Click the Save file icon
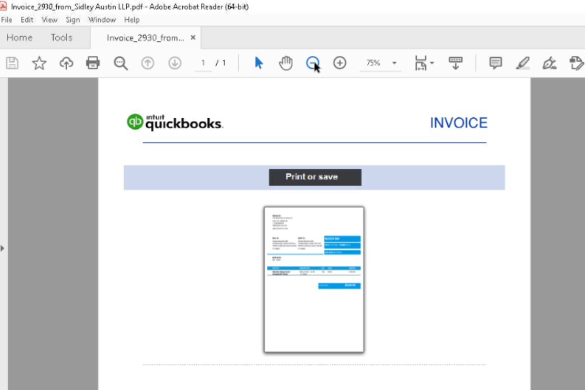The image size is (585, 390). pyautogui.click(x=12, y=63)
